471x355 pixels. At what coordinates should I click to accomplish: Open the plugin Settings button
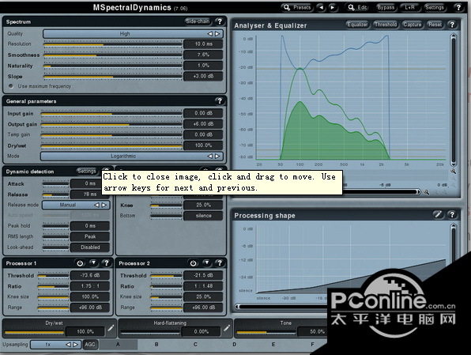point(435,8)
